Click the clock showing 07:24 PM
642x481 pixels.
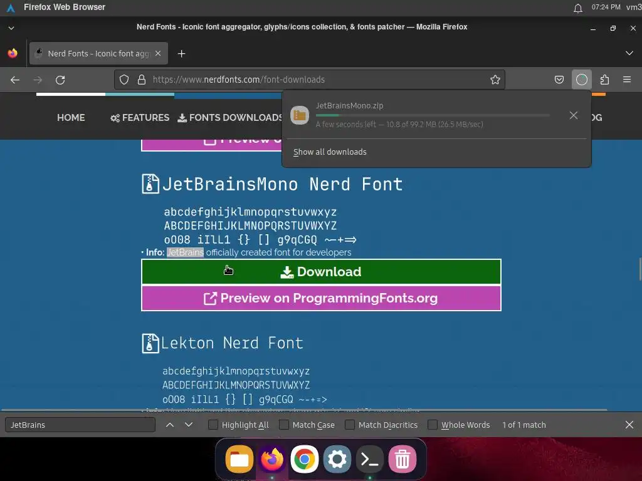tap(606, 8)
